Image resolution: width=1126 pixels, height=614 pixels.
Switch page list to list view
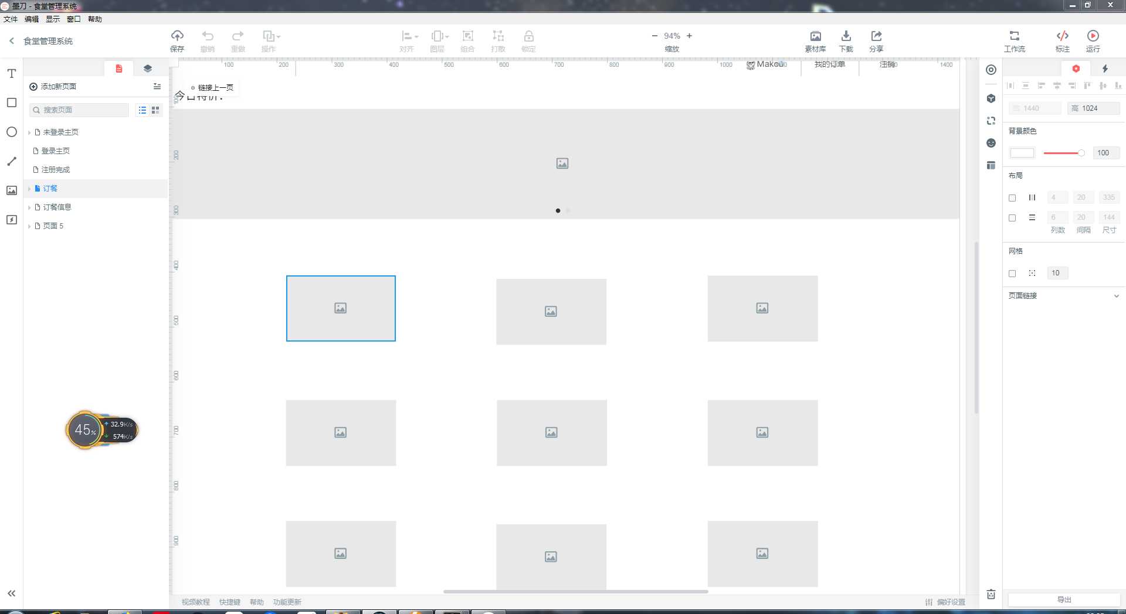[143, 110]
